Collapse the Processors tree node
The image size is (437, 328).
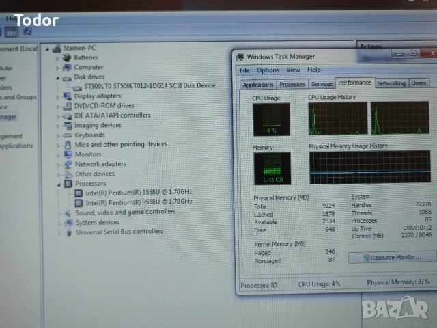pos(58,184)
